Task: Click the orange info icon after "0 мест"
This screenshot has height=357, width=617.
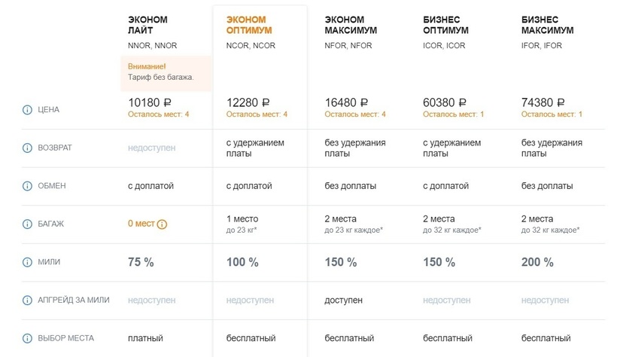Action: (162, 224)
